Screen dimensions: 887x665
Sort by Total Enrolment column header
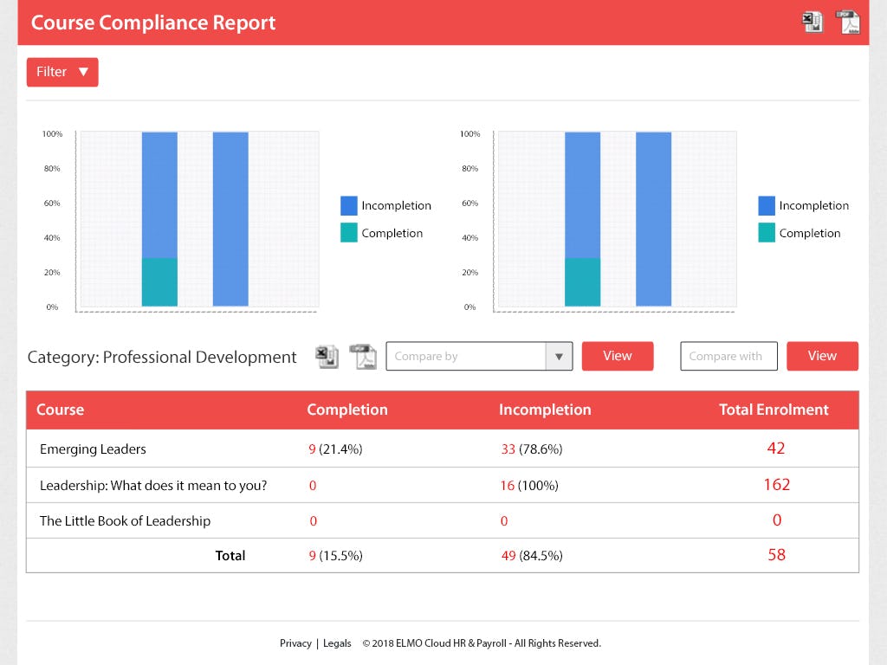774,410
